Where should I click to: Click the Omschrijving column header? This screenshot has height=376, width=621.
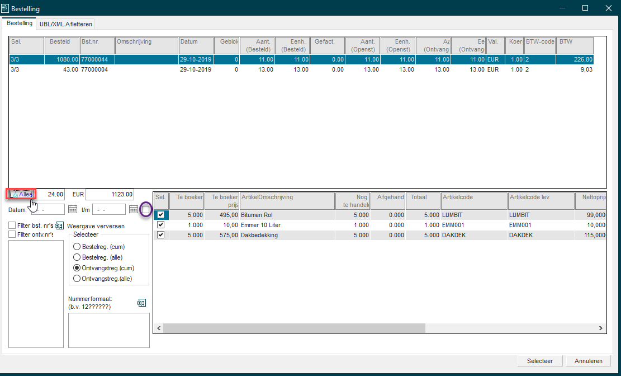146,46
